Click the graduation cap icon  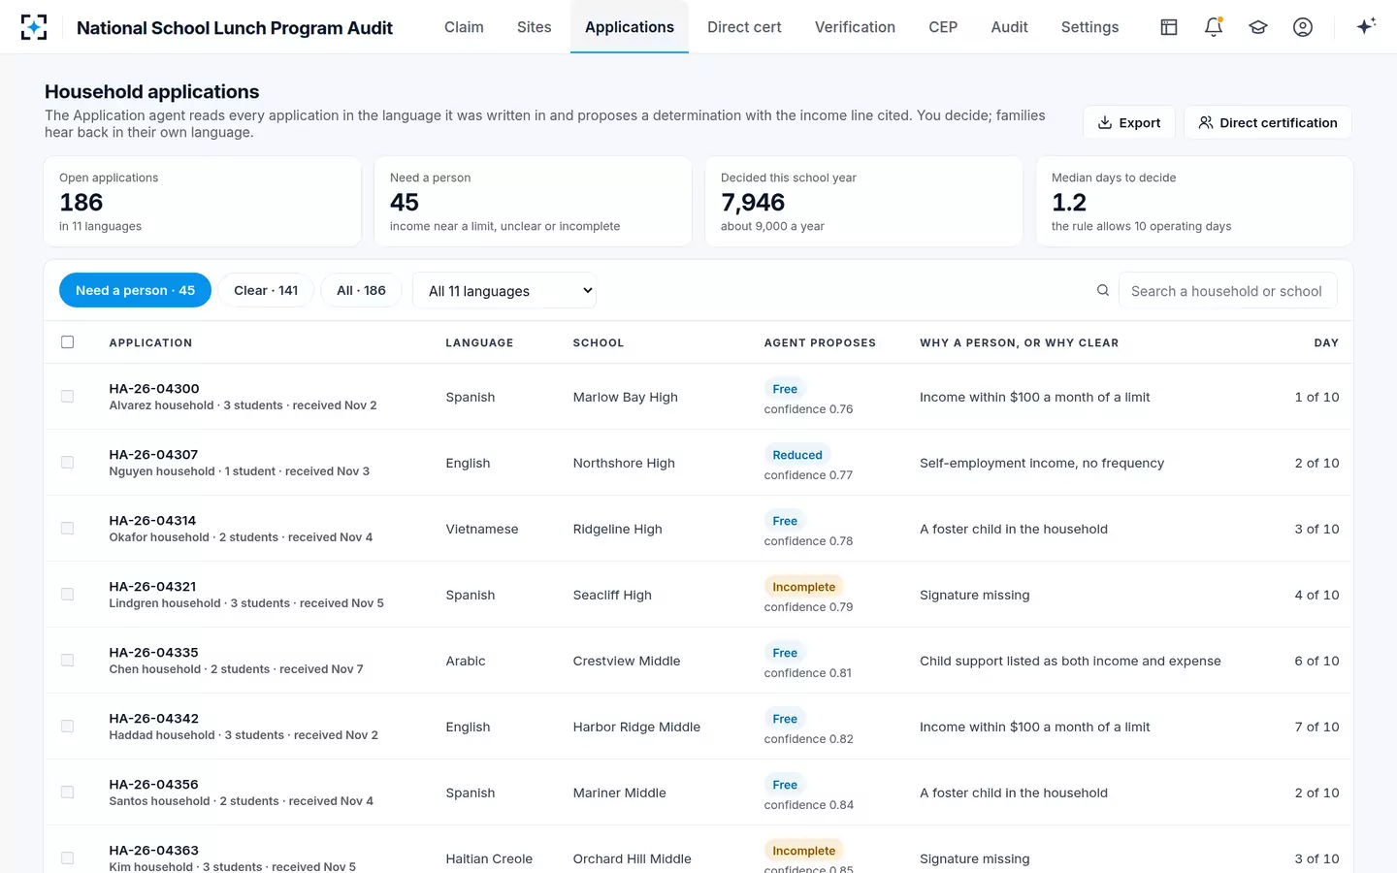pos(1258,27)
